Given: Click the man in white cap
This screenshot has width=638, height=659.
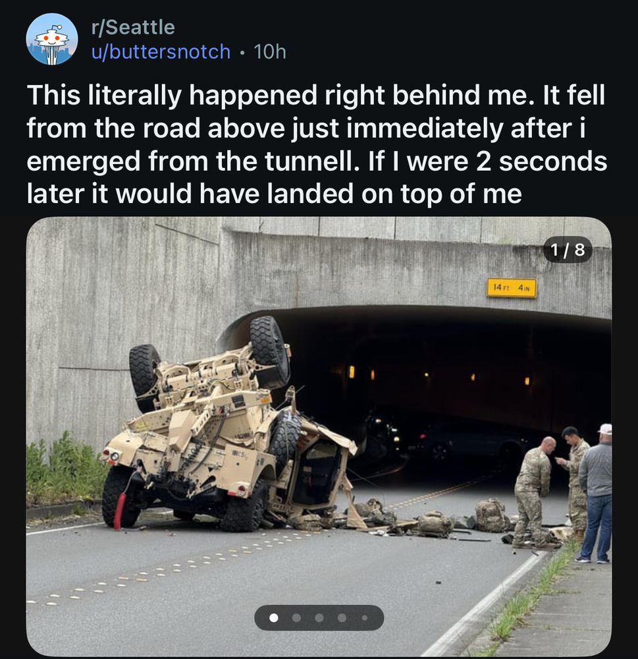Looking at the screenshot, I should tap(597, 492).
